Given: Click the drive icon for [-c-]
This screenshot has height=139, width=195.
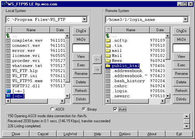Looking at the screenshot, I should tap(8, 96).
